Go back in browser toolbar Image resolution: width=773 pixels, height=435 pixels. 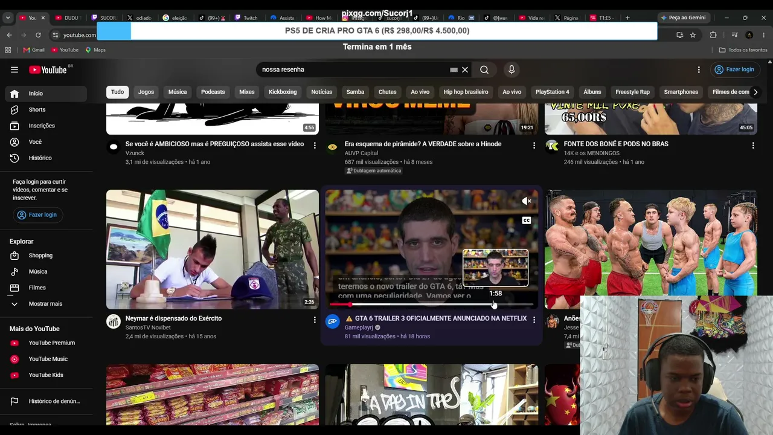click(9, 35)
